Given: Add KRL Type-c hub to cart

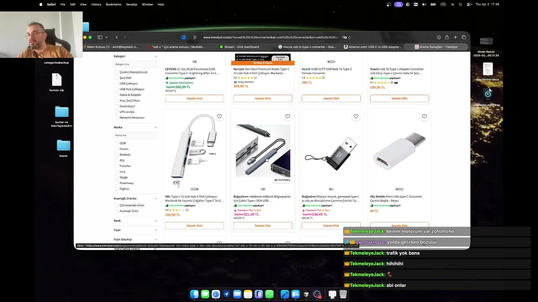Looking at the screenshot, I should [194, 226].
